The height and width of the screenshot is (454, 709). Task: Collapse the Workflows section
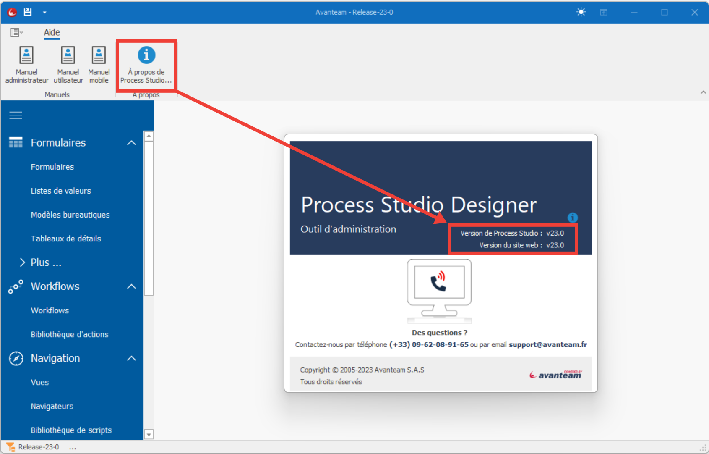(x=131, y=286)
